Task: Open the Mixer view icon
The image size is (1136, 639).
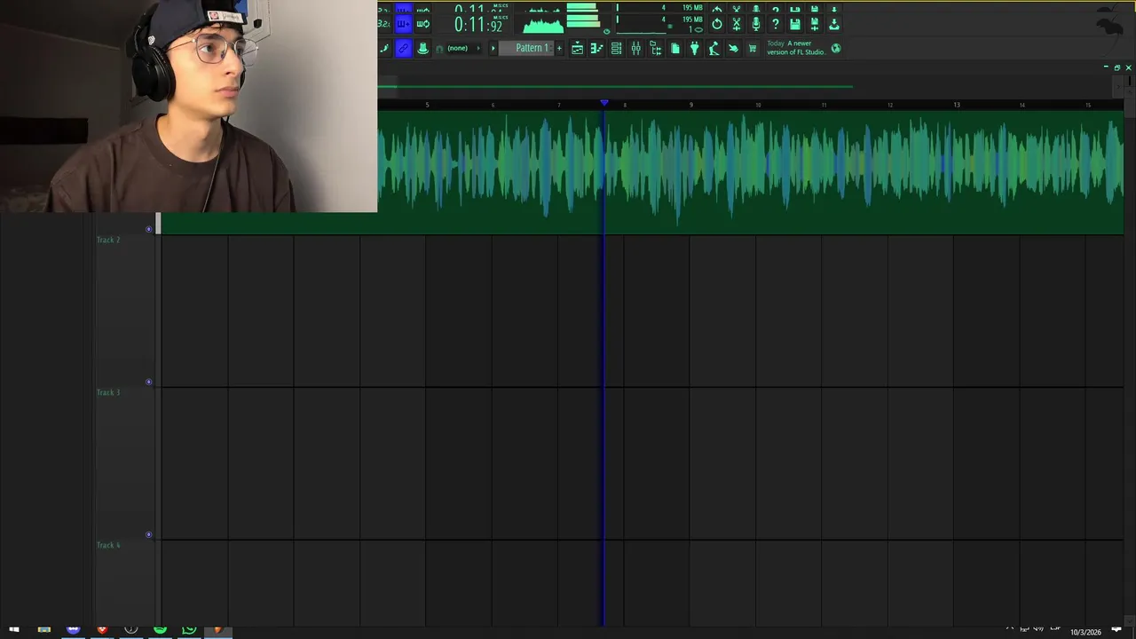Action: click(x=636, y=48)
